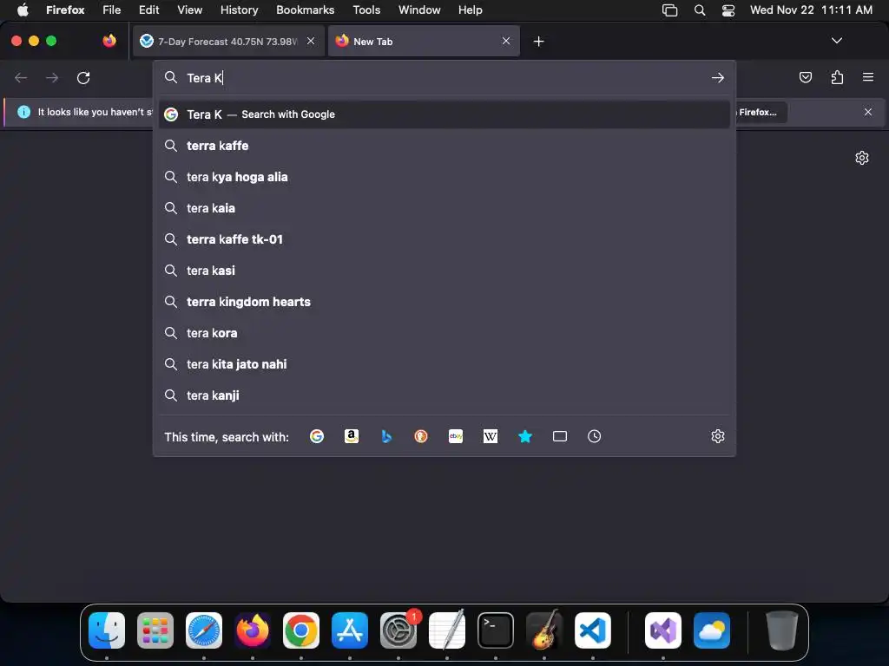Viewport: 889px width, 666px height.
Task: Switch to 7-Day Forecast tab
Action: pyautogui.click(x=228, y=41)
